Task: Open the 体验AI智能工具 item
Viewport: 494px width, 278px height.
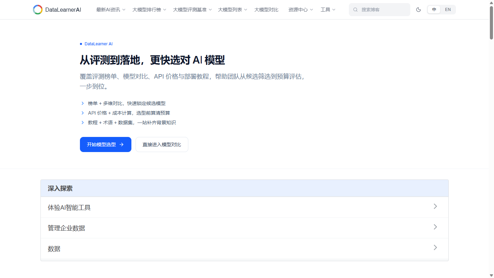Action: click(x=245, y=207)
